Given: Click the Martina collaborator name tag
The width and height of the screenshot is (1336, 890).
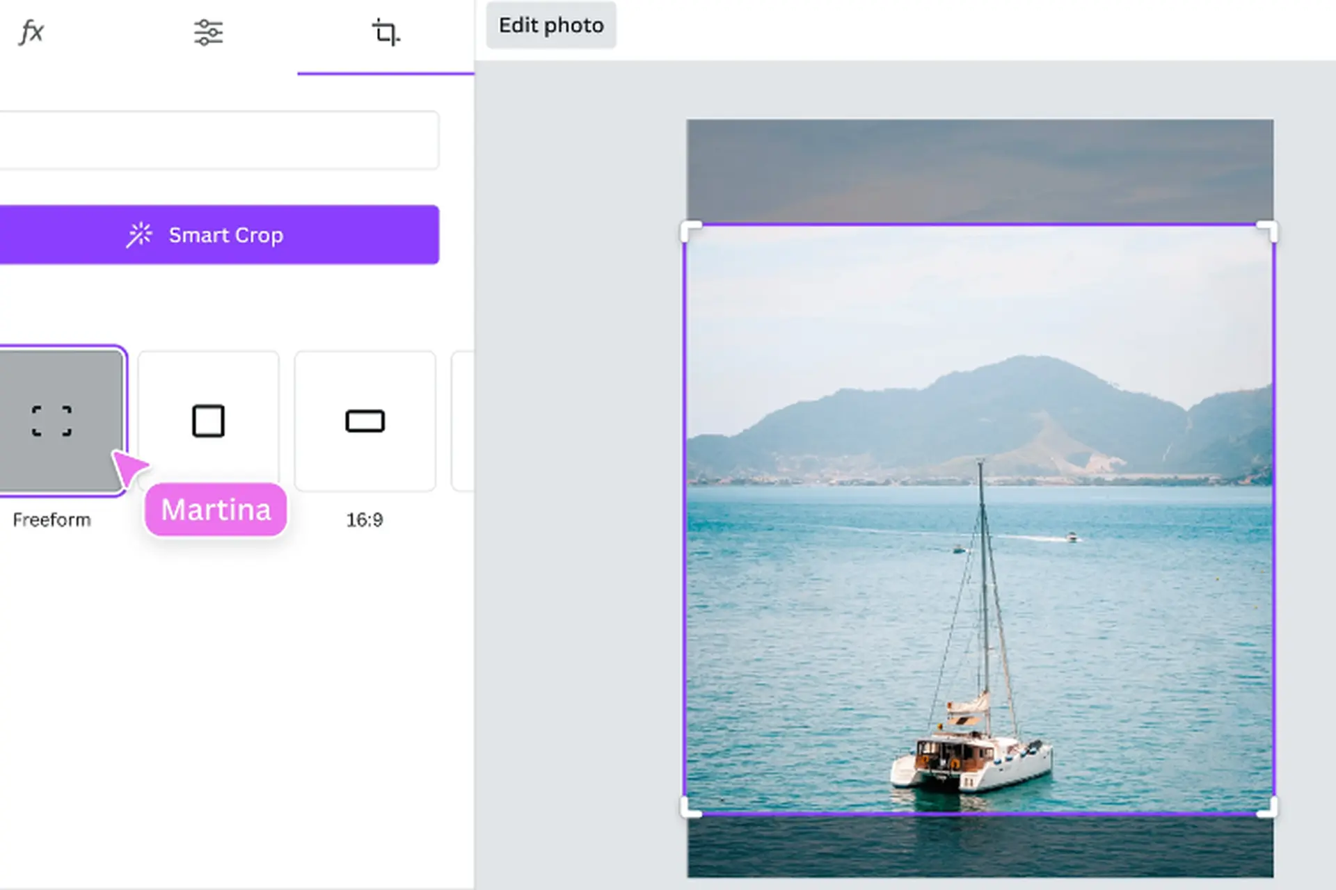Looking at the screenshot, I should point(216,510).
